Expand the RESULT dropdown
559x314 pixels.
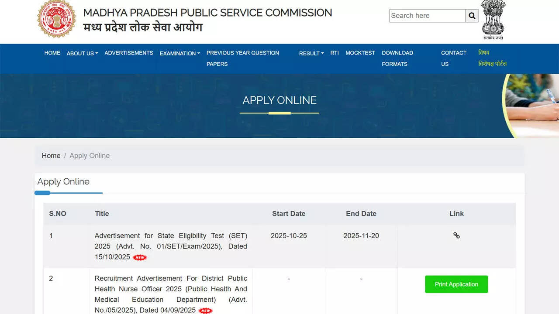point(311,53)
